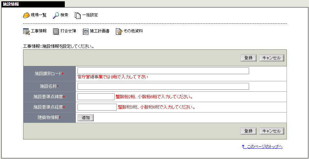This screenshot has height=159, width=309.
Task: Click the 打合せ簿 book icon
Action: coord(56,32)
